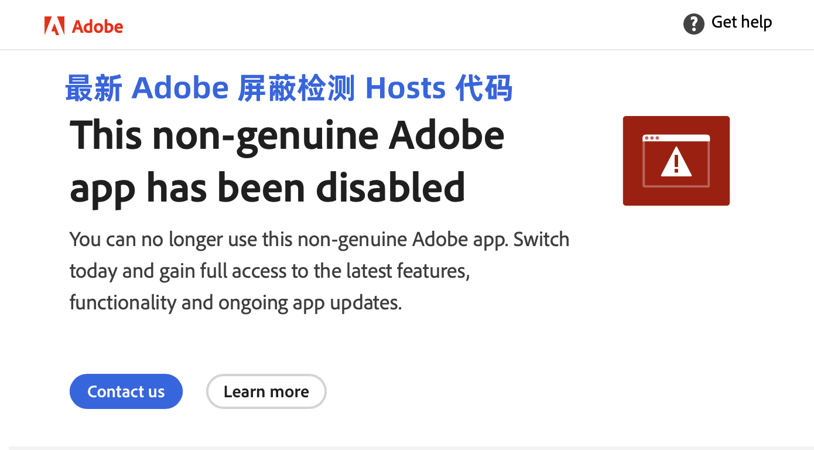Click 'Learn more' to read about genuine software
This screenshot has height=450, width=814.
(x=266, y=391)
